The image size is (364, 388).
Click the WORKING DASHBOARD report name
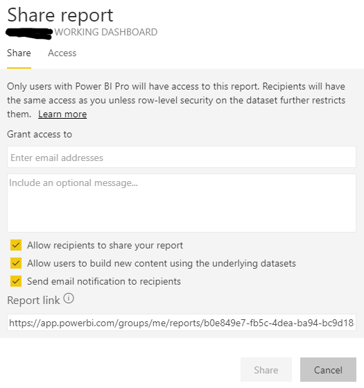(x=106, y=32)
